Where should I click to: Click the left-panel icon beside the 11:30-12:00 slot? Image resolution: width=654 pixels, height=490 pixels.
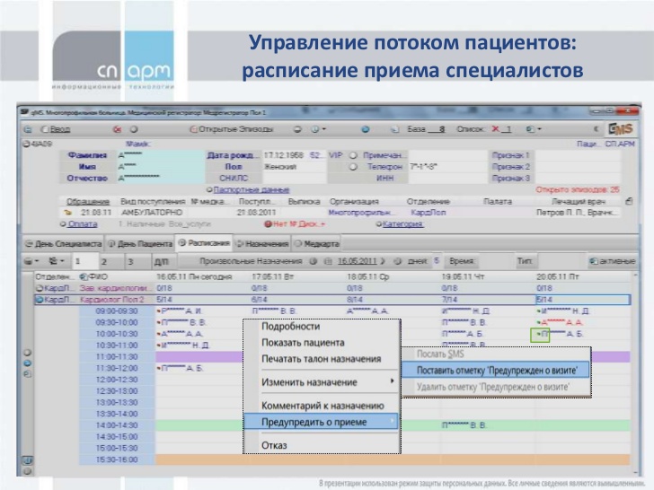(28, 363)
